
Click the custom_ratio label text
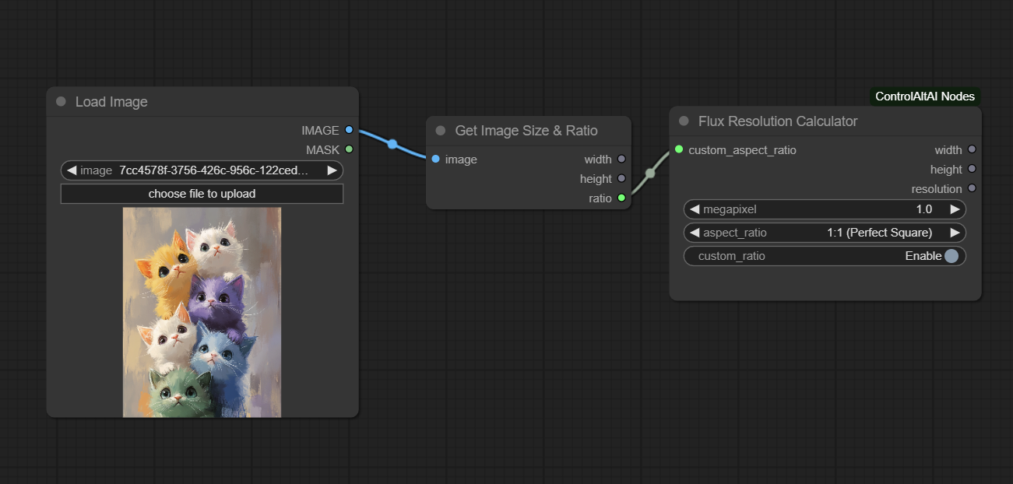click(x=732, y=256)
